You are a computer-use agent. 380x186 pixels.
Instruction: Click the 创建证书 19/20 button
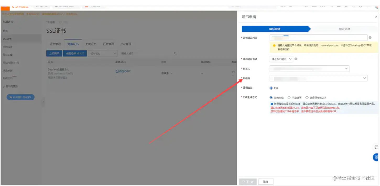pos(75,53)
